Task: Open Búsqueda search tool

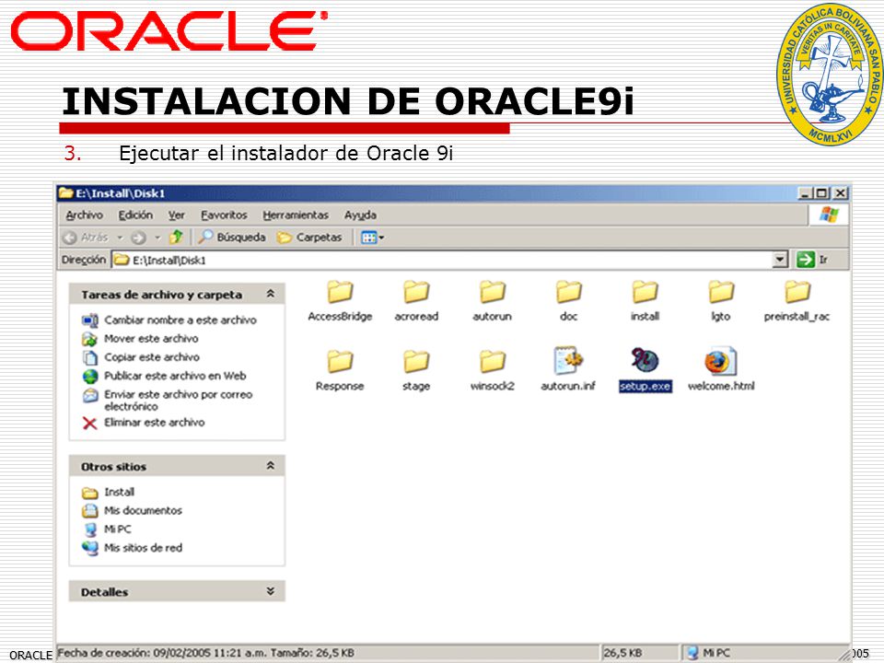Action: (232, 238)
